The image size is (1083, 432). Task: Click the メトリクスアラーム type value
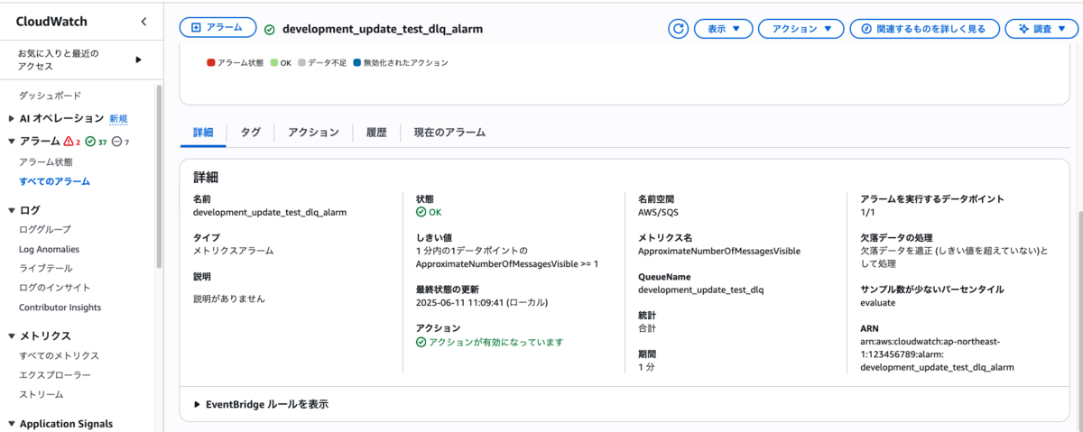233,251
